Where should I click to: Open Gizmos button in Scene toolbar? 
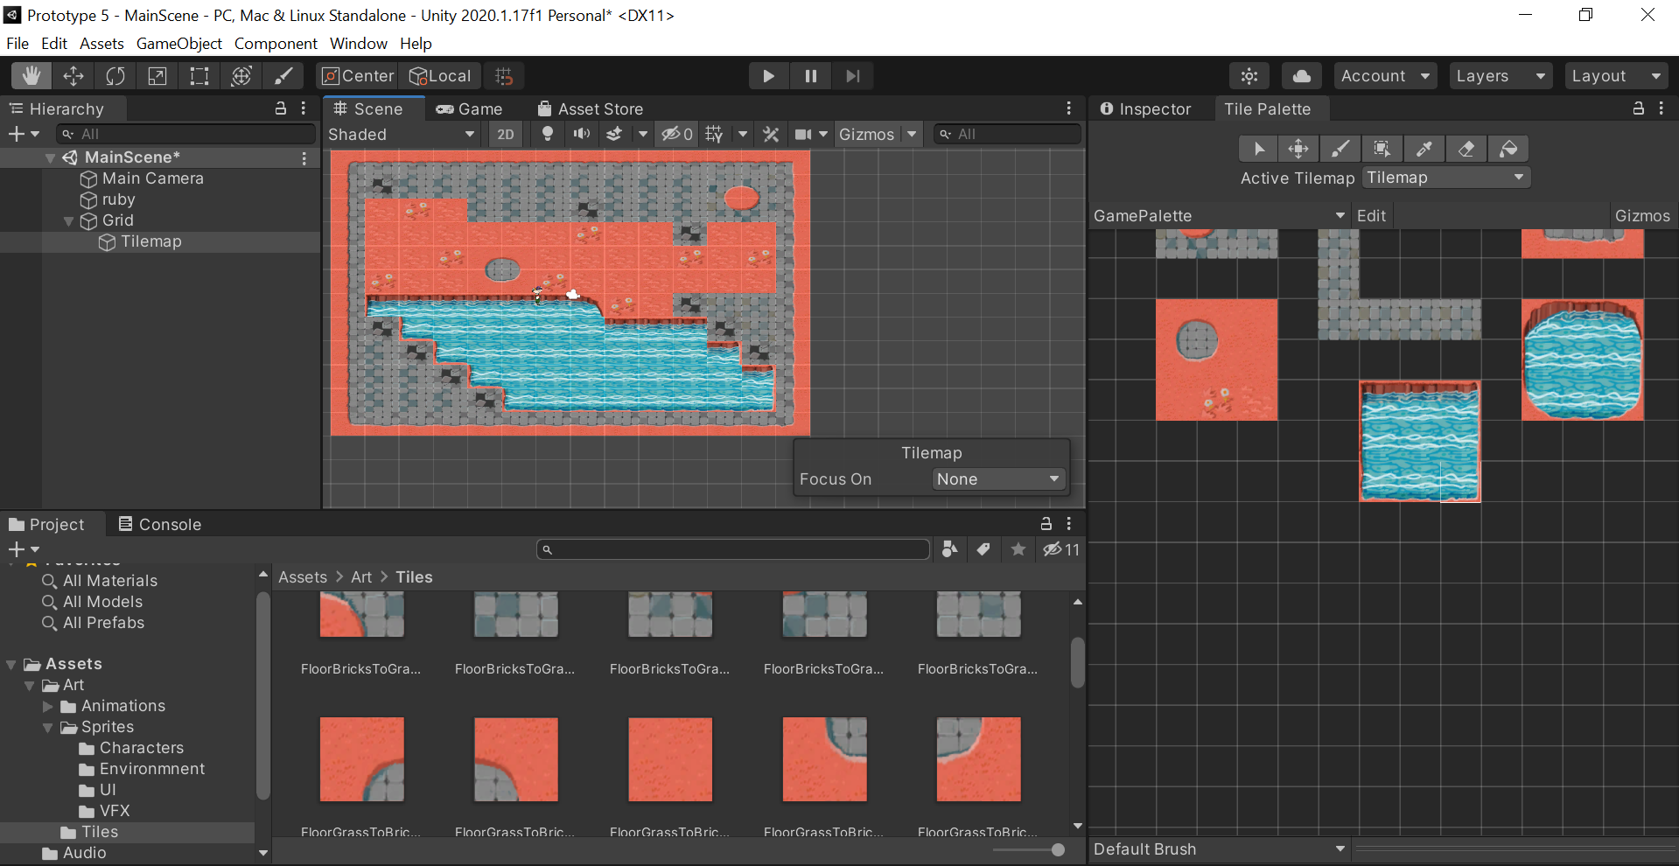pyautogui.click(x=866, y=134)
